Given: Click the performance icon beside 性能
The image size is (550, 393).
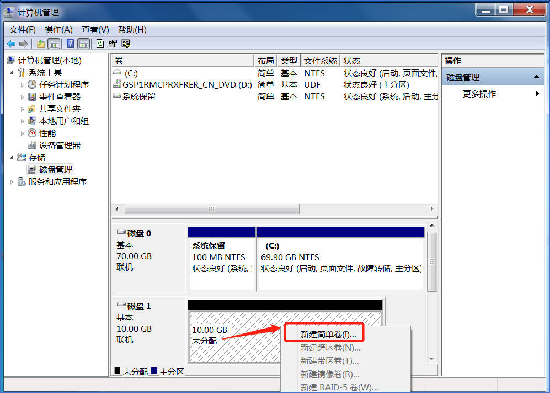Looking at the screenshot, I should [32, 133].
